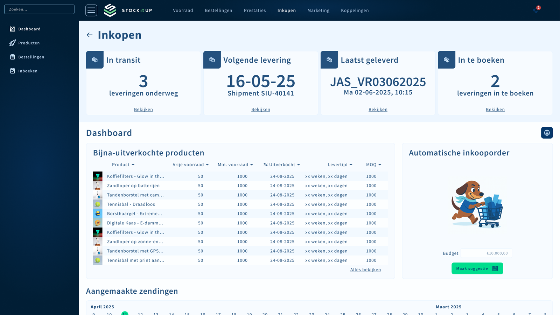560x315 pixels.
Task: Open thumbnail of Zandloper op batterijen
Action: coord(98,185)
